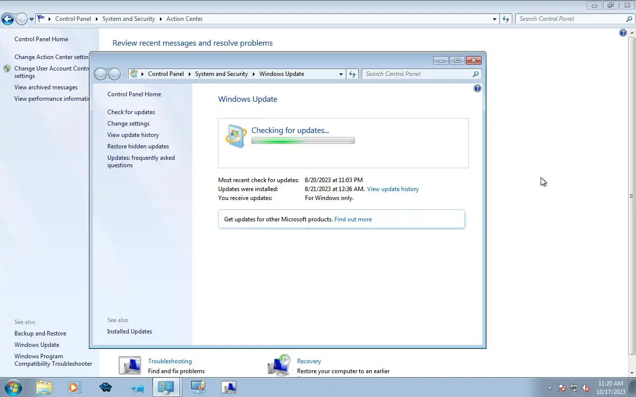Open View archived messages
The height and width of the screenshot is (397, 636).
point(46,87)
